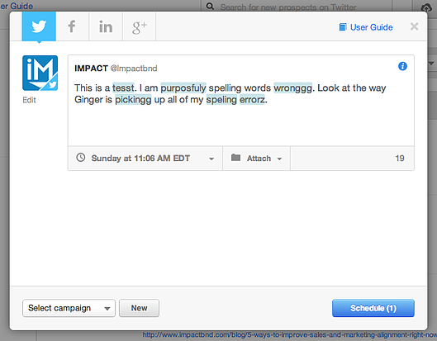The image size is (437, 341).
Task: Click the search magnifier icon in background
Action: point(210,6)
